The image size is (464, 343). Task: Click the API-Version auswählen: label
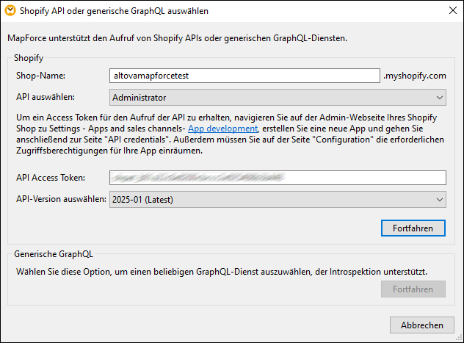pyautogui.click(x=60, y=199)
